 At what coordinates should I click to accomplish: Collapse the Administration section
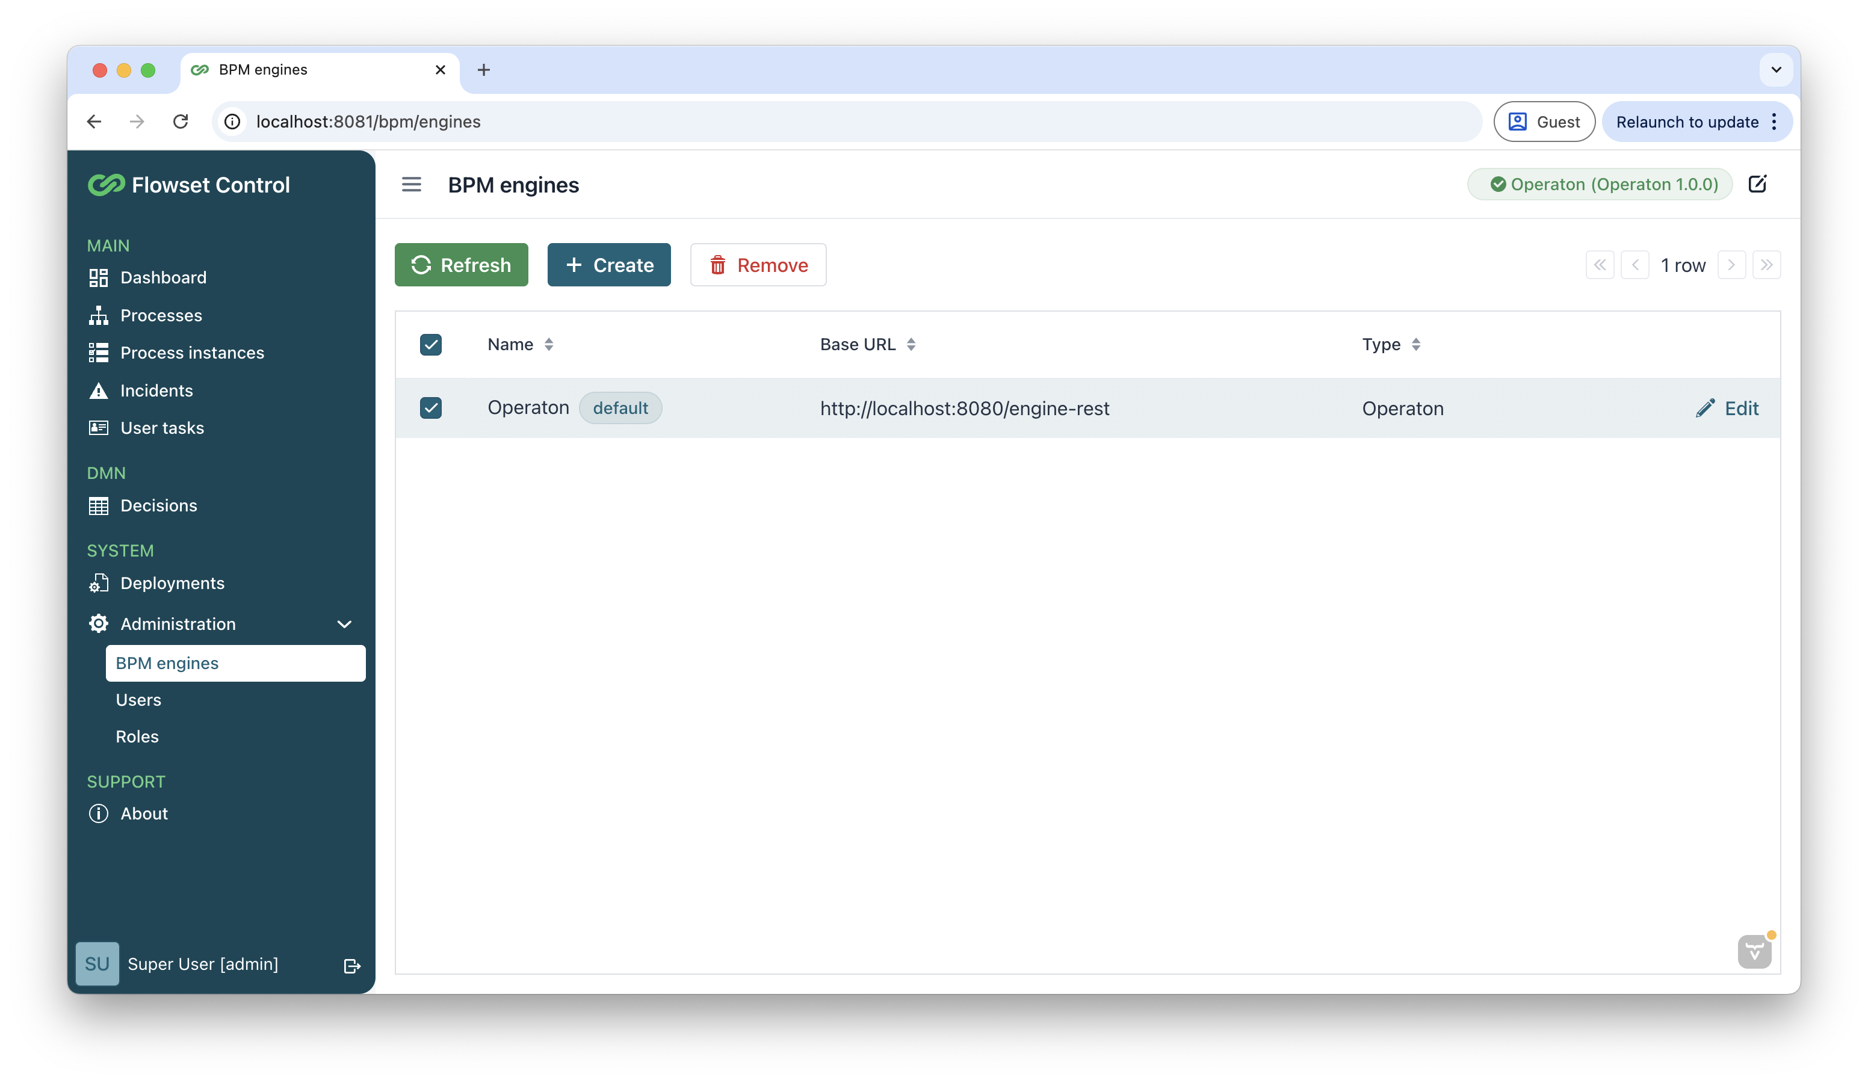click(x=344, y=623)
